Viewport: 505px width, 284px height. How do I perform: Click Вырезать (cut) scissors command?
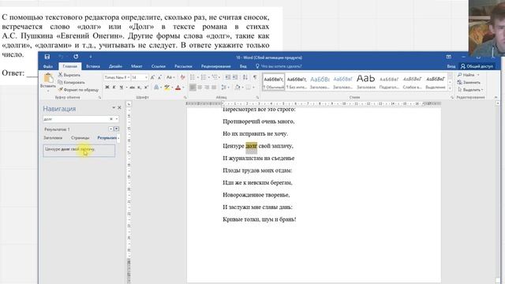pyautogui.click(x=69, y=75)
